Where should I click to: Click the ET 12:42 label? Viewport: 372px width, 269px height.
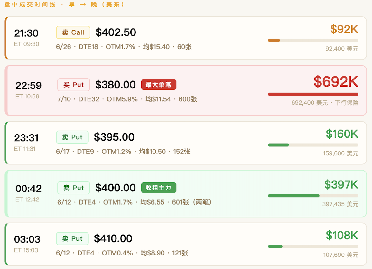point(27,200)
